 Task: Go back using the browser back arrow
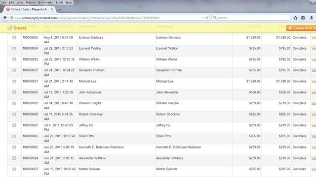click(5, 18)
